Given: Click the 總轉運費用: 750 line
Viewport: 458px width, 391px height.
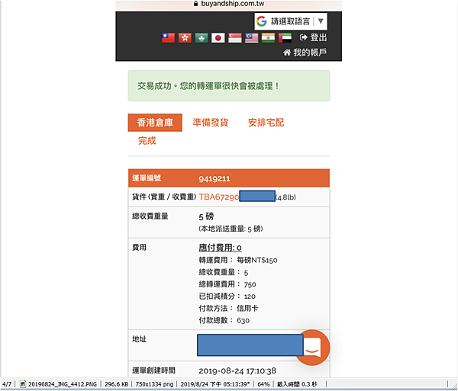Looking at the screenshot, I should 227,284.
